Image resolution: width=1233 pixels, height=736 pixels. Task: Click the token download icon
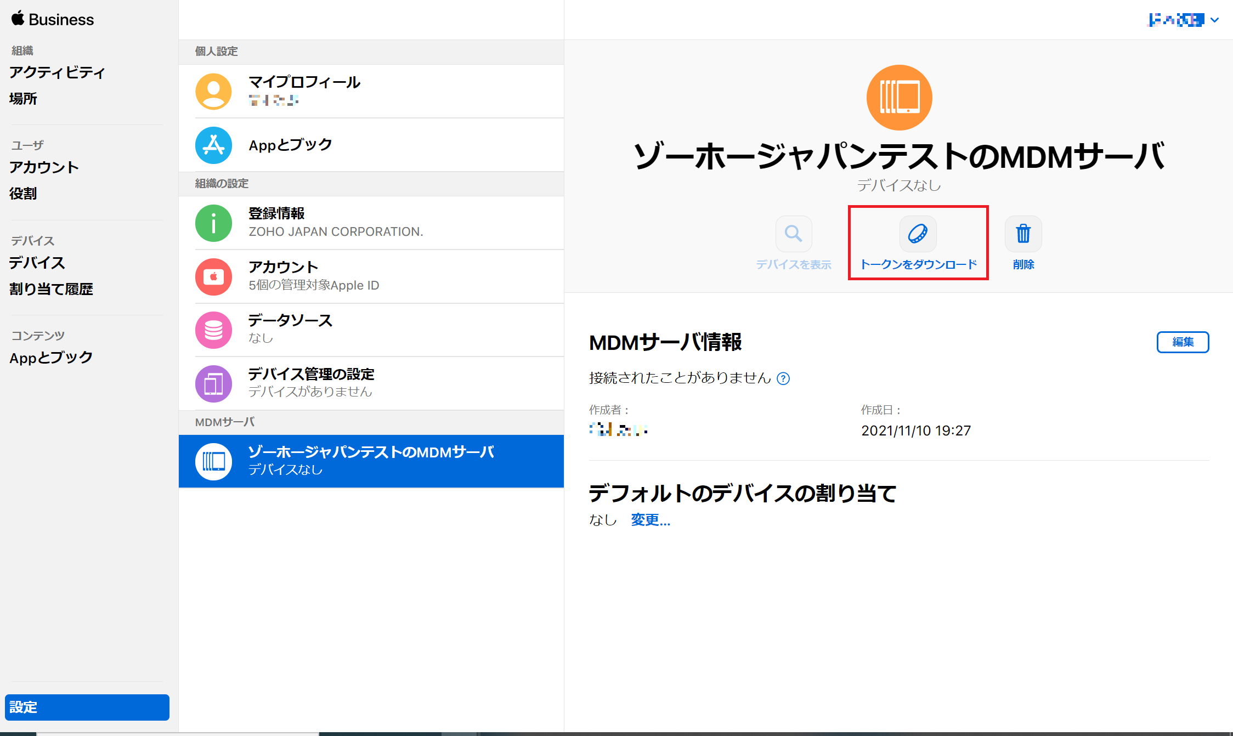pyautogui.click(x=918, y=234)
